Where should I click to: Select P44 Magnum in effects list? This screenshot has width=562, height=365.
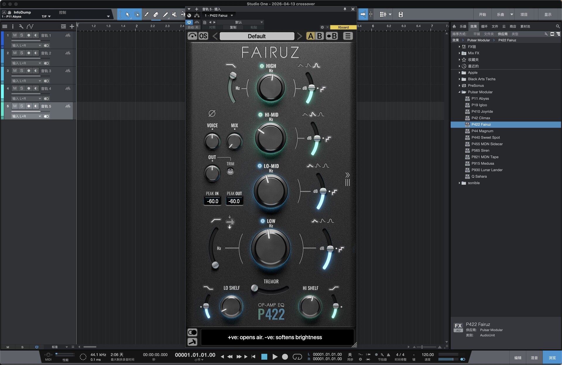click(482, 131)
